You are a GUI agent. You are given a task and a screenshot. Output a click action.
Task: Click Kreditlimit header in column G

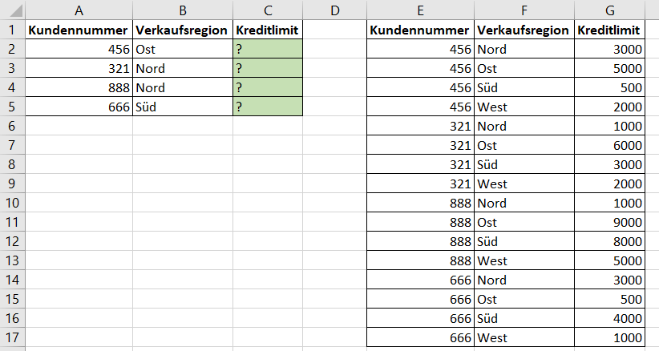[610, 30]
